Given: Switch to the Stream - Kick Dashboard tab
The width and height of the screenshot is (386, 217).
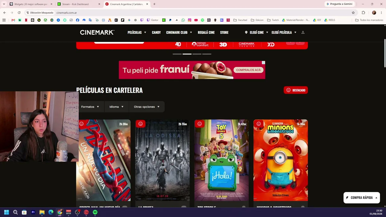Looking at the screenshot, I should click(x=79, y=4).
